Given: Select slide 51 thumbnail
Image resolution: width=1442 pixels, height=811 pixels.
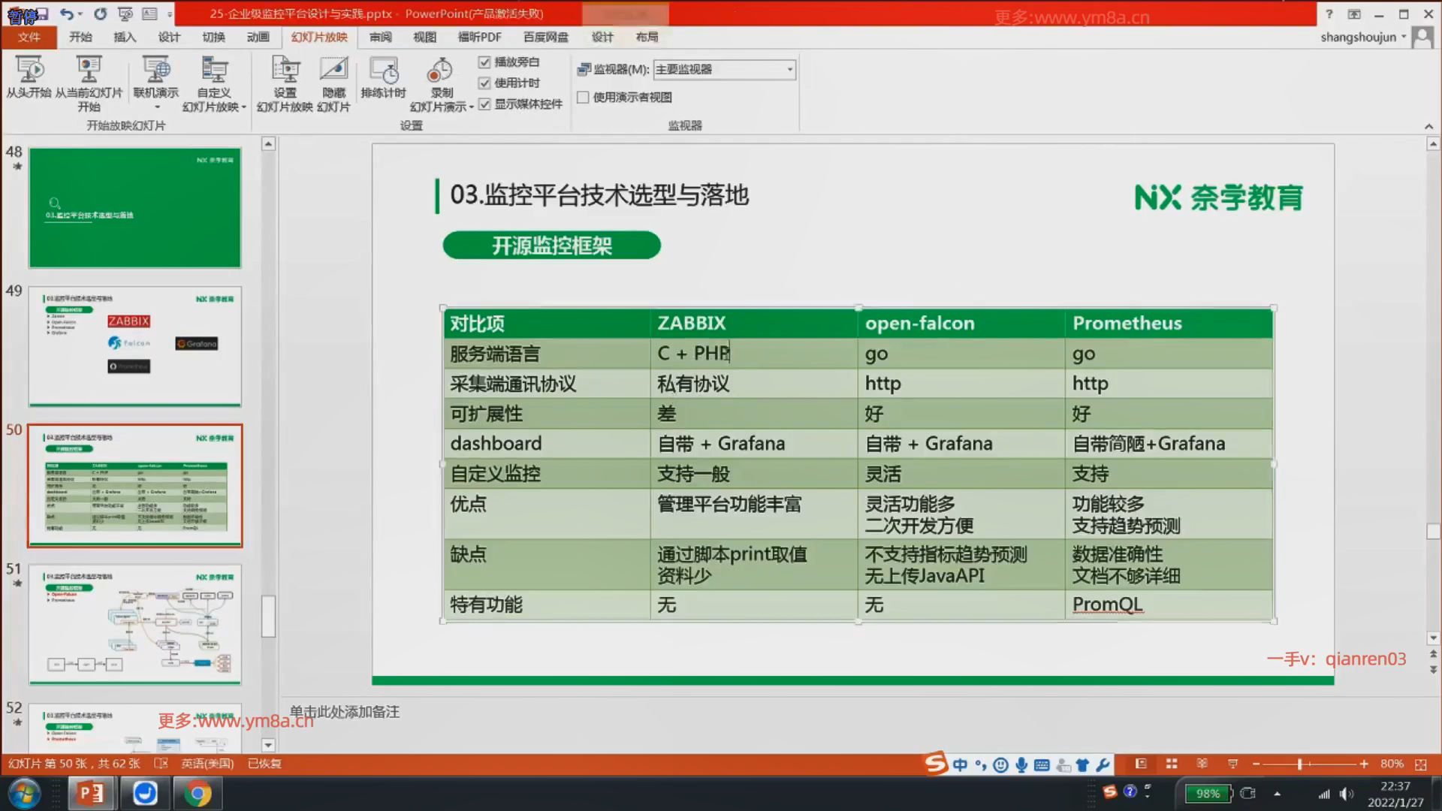Looking at the screenshot, I should tap(135, 624).
